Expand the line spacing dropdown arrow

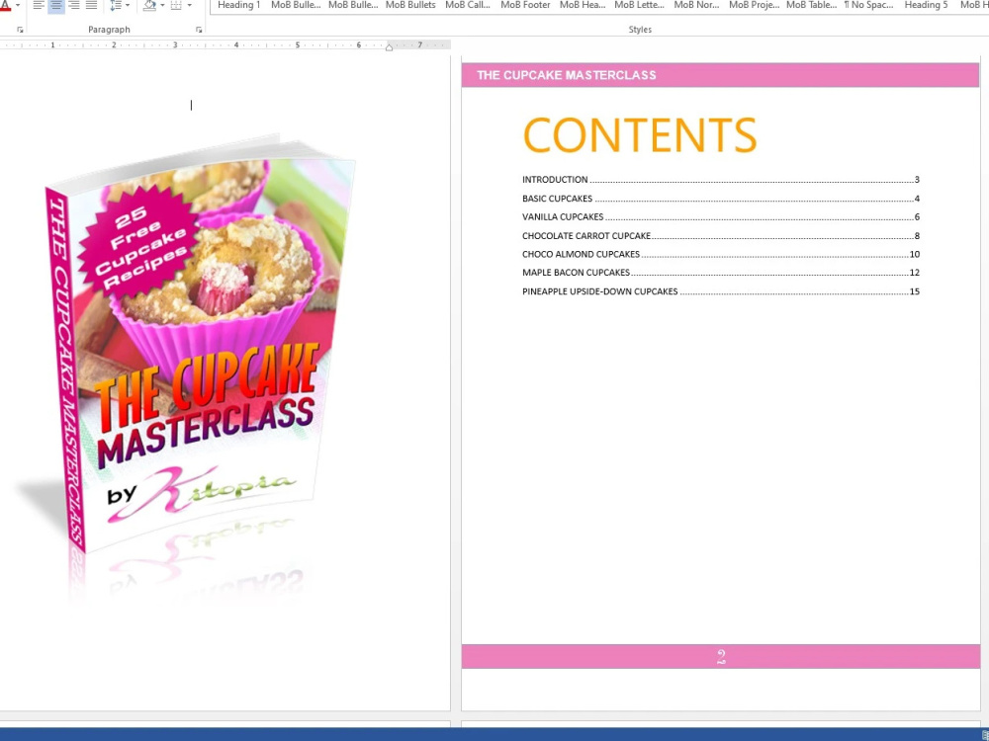point(128,5)
